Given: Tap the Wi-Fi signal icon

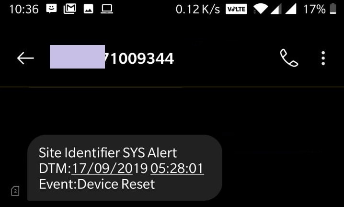Looking at the screenshot, I should pos(261,9).
